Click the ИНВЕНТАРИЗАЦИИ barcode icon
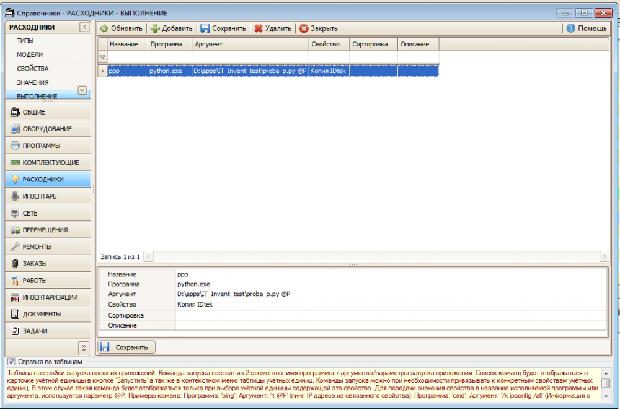Image resolution: width=620 pixels, height=410 pixels. point(15,297)
